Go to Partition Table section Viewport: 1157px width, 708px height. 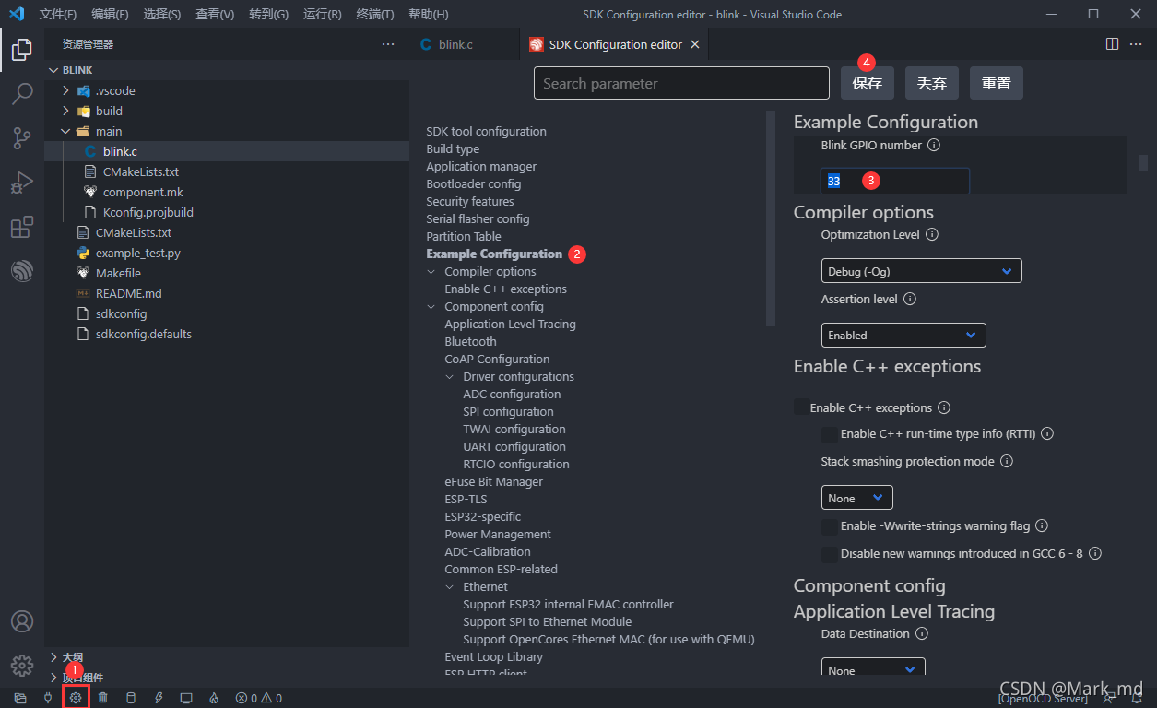[x=464, y=236]
